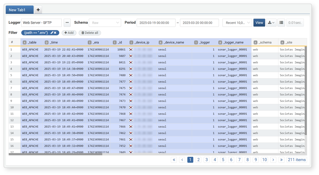
Task: Go to page 5
Action: pos(223,160)
